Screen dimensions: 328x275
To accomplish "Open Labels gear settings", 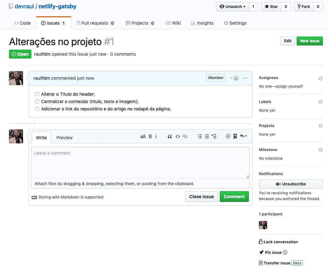I will pyautogui.click(x=320, y=102).
